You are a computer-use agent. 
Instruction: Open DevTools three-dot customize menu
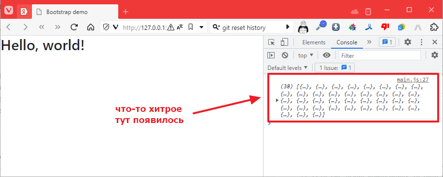[x=422, y=42]
